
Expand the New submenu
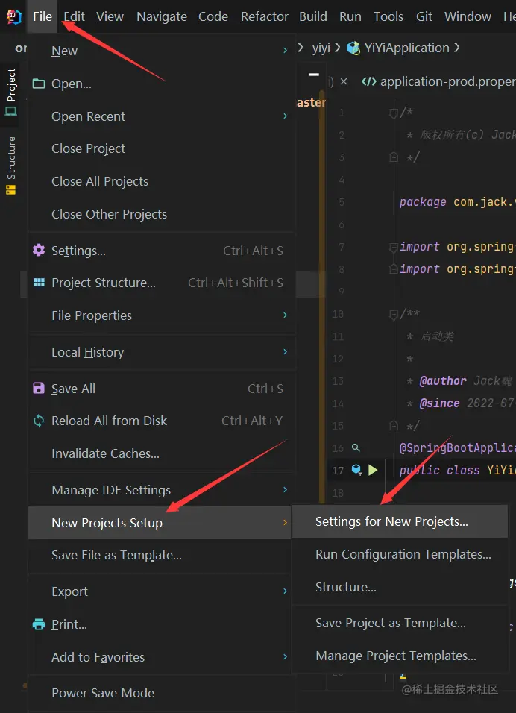(285, 51)
